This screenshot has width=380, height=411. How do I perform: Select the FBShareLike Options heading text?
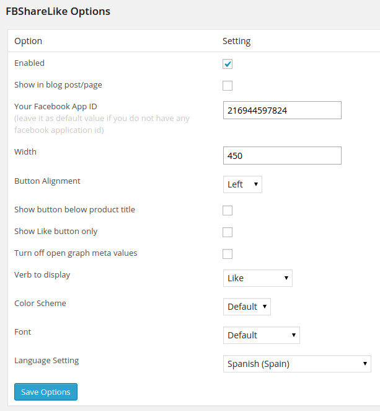[58, 12]
